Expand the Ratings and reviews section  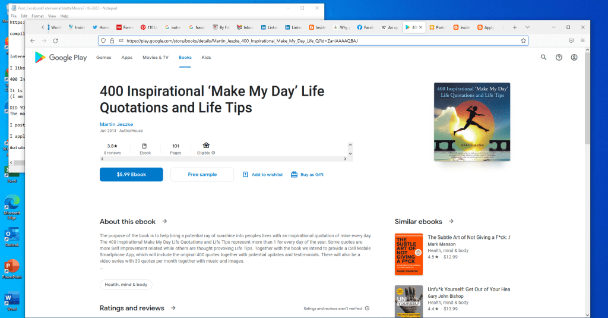(x=173, y=308)
